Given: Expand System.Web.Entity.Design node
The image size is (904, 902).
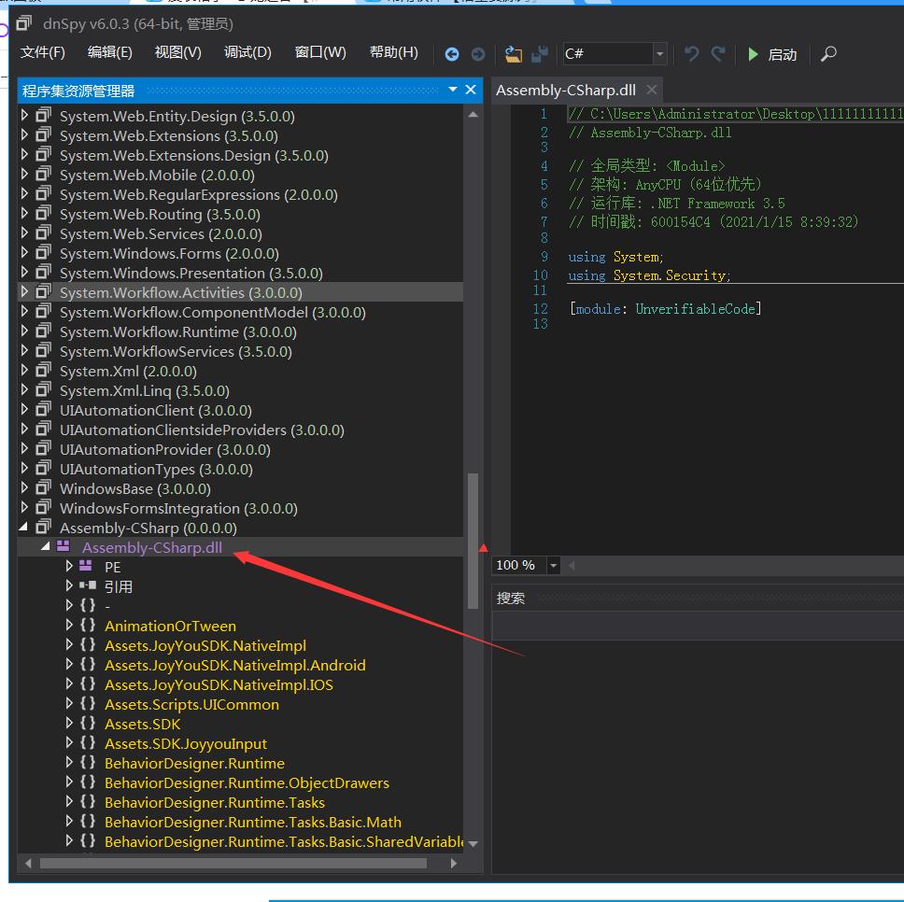Looking at the screenshot, I should point(24,115).
